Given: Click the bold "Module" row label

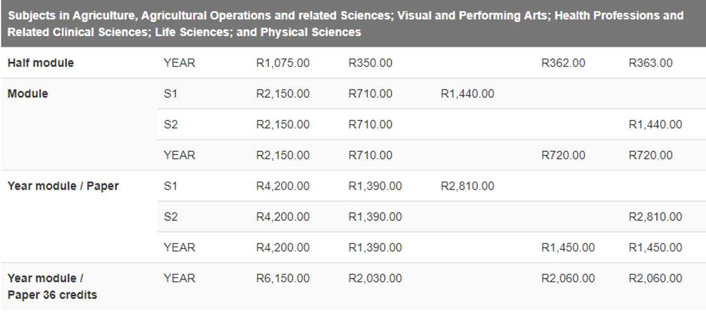Looking at the screenshot, I should pyautogui.click(x=28, y=94).
